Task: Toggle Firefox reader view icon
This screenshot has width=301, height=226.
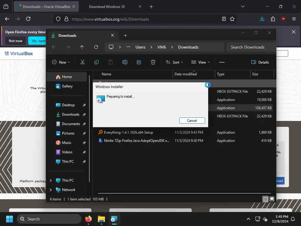Action: click(x=224, y=19)
